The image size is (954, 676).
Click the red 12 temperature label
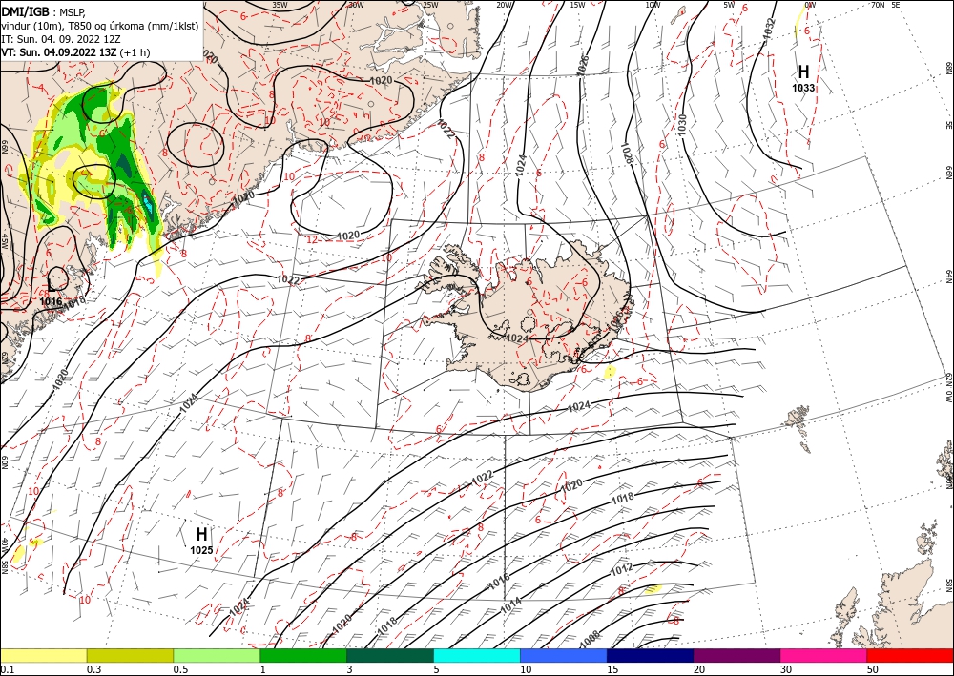click(312, 239)
